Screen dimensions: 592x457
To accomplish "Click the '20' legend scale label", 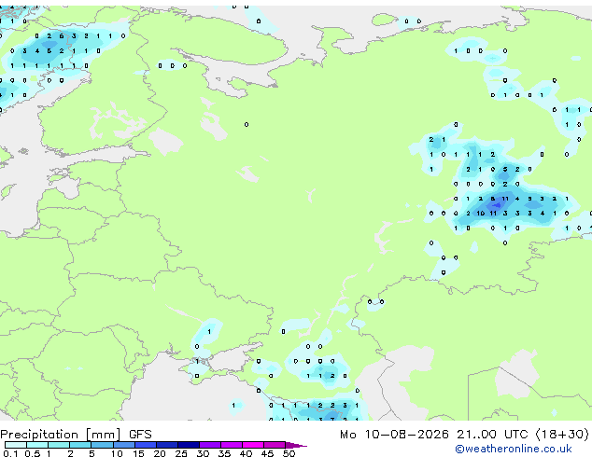I will [160, 453].
